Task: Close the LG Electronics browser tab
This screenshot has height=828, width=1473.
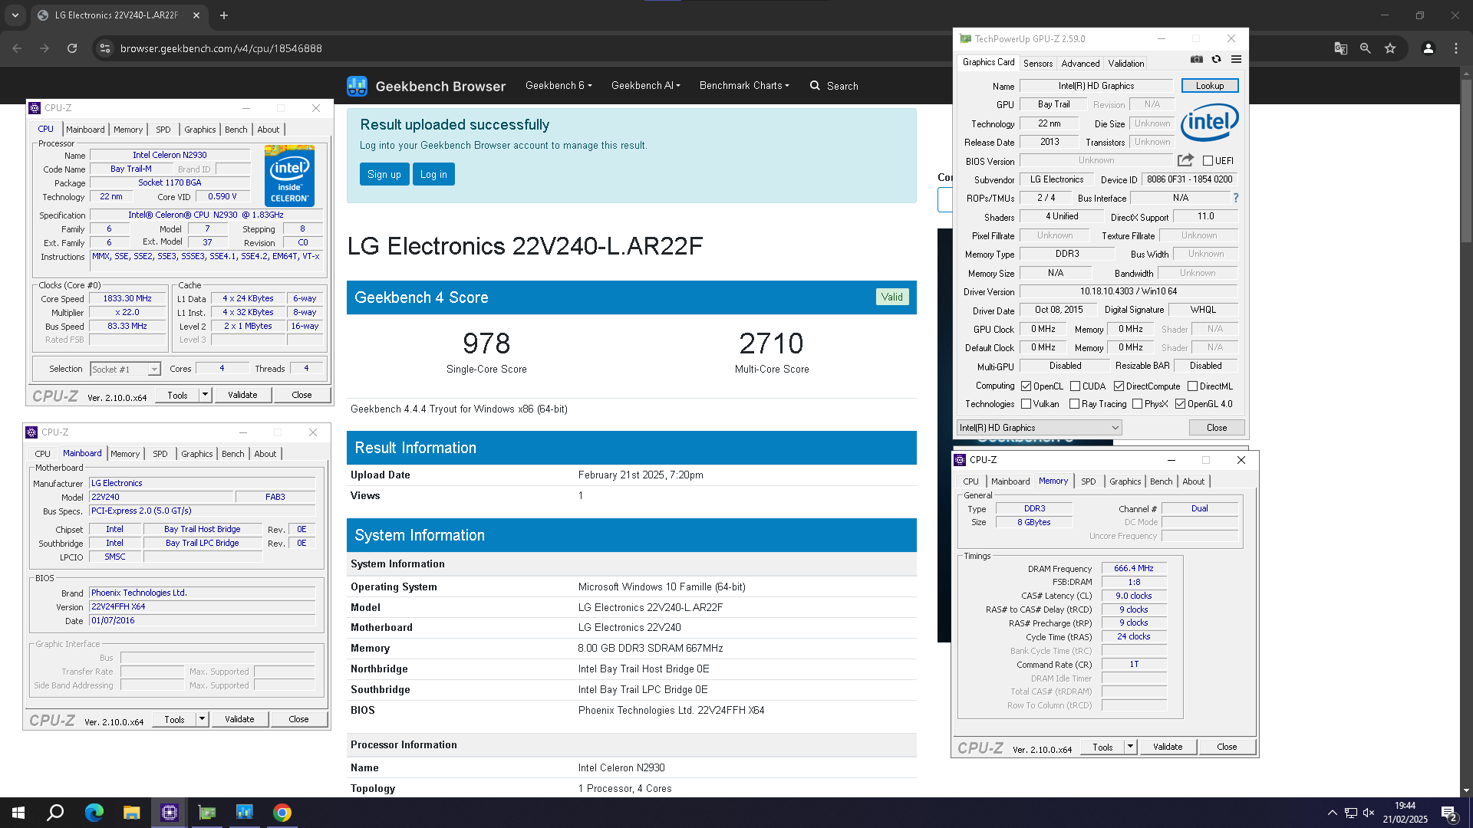Action: (x=196, y=15)
